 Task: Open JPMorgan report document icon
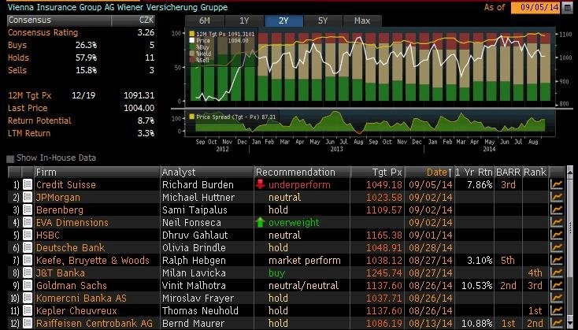(x=28, y=197)
